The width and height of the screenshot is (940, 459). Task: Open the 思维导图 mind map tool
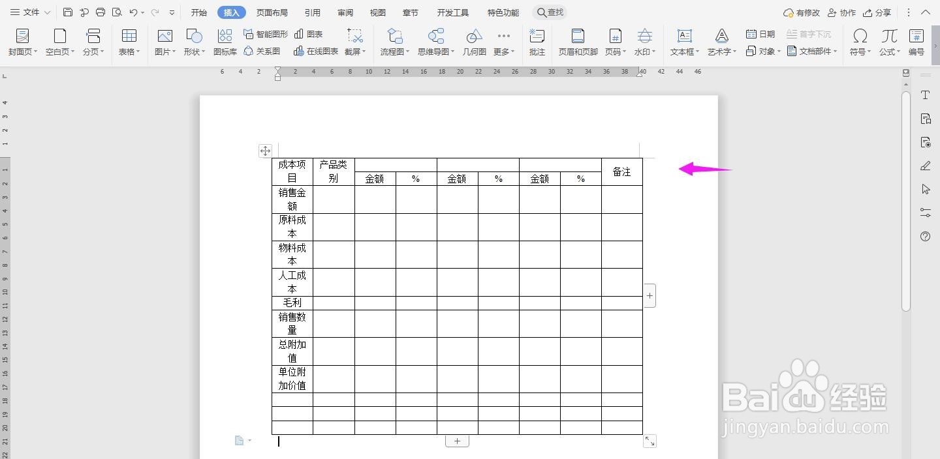click(436, 42)
